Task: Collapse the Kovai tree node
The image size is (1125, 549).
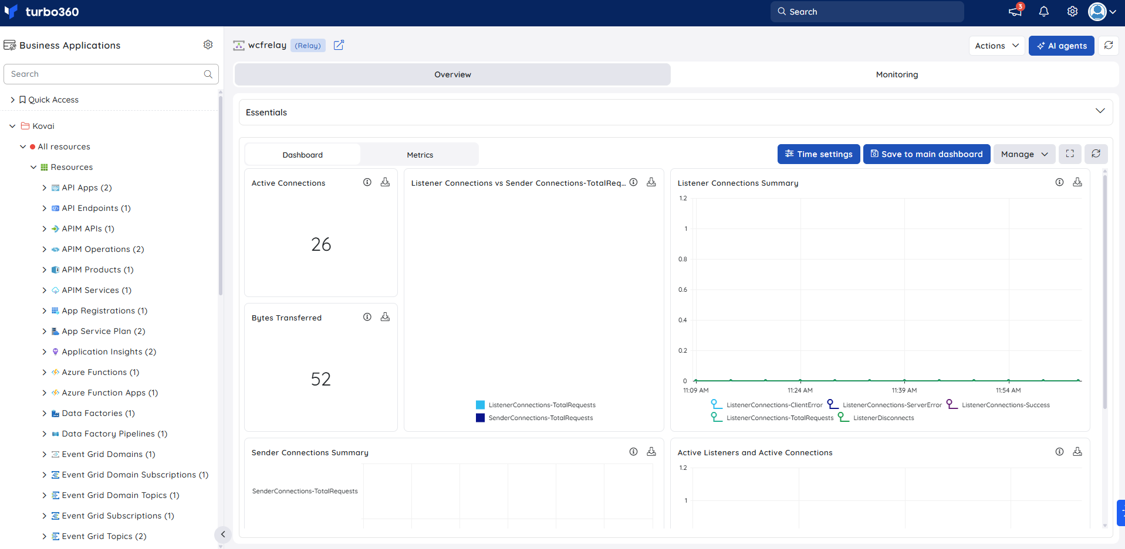Action: tap(12, 126)
